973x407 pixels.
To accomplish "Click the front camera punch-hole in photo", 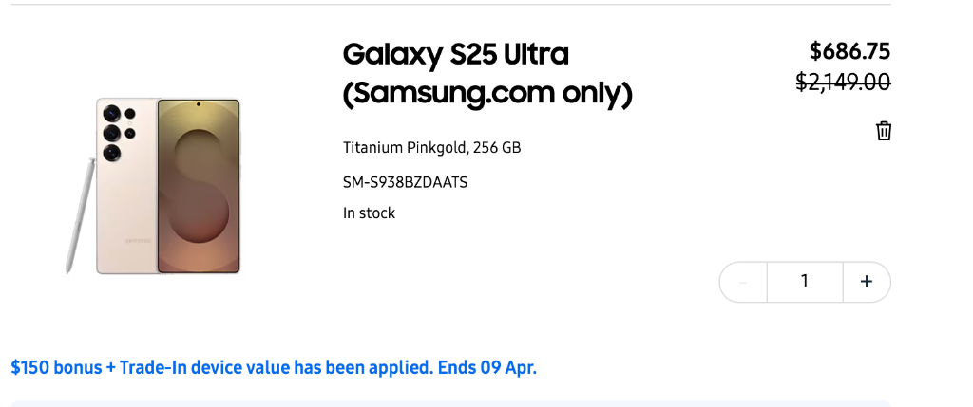I will [x=198, y=104].
